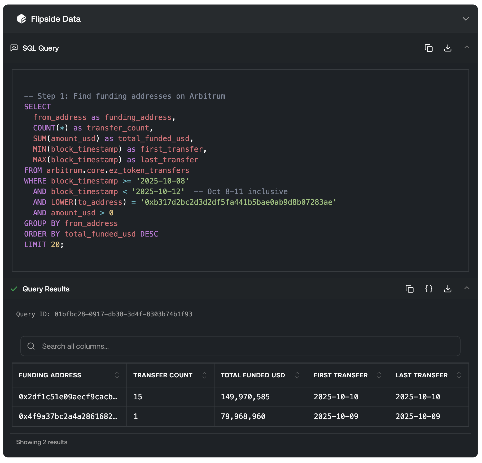Sort by Total Funded USD column

(297, 375)
